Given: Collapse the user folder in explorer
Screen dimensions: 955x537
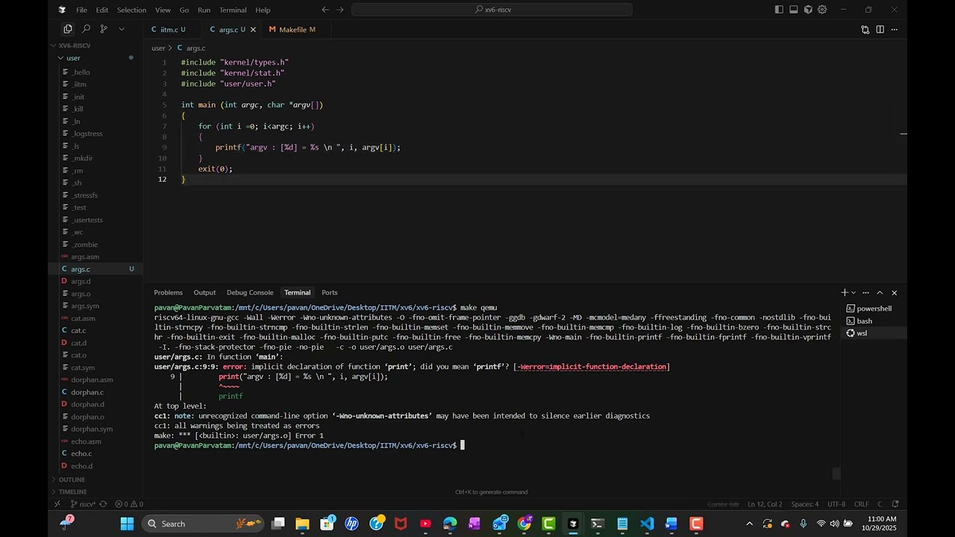Looking at the screenshot, I should [x=73, y=58].
